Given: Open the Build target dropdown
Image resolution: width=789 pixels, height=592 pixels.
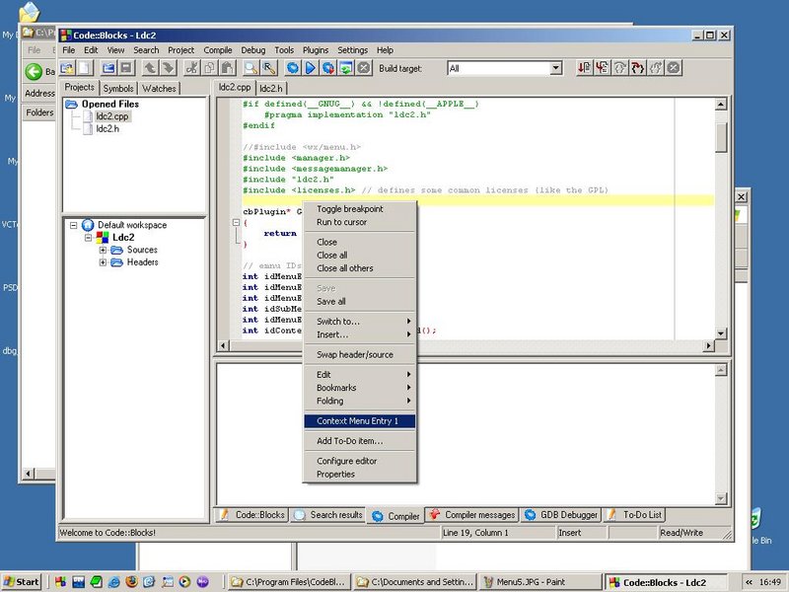Looking at the screenshot, I should point(555,68).
